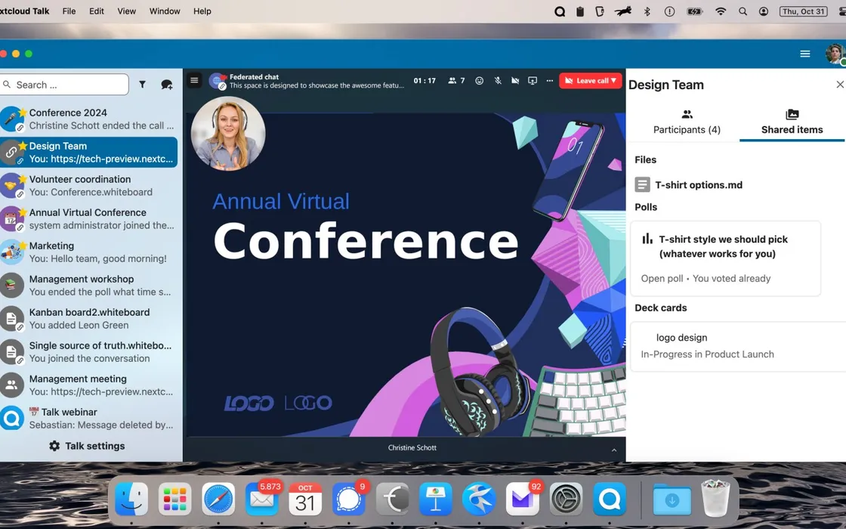The height and width of the screenshot is (529, 846).
Task: Open the Trash in the Dock
Action: (715, 499)
